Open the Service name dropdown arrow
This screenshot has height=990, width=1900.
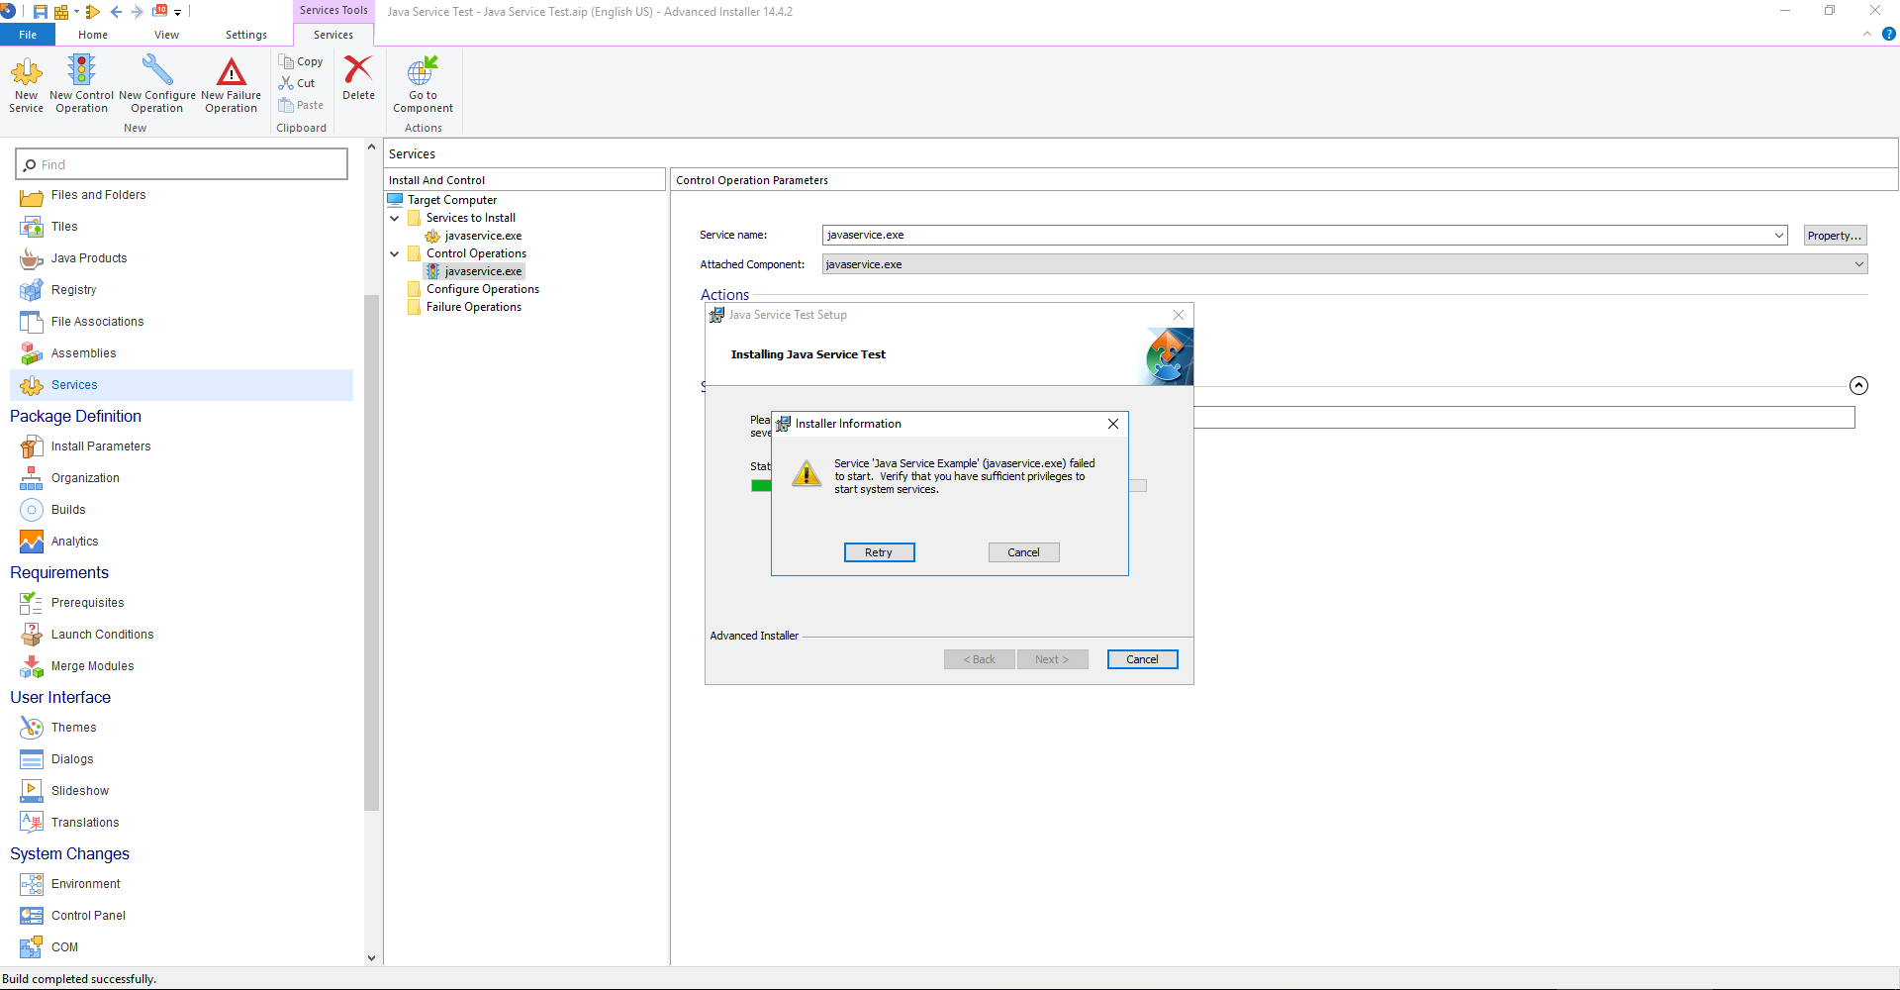pyautogui.click(x=1778, y=235)
